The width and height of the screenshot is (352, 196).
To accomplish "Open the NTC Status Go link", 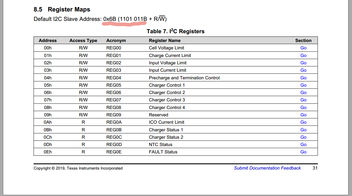I will click(x=303, y=144).
